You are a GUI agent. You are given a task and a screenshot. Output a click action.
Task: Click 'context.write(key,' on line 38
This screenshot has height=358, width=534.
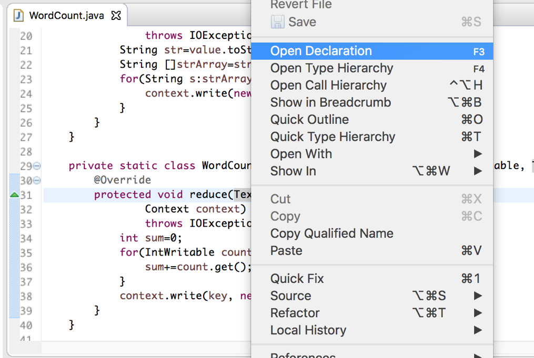176,296
